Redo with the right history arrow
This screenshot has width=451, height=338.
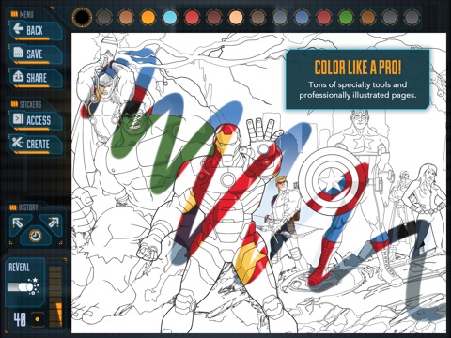tap(53, 223)
